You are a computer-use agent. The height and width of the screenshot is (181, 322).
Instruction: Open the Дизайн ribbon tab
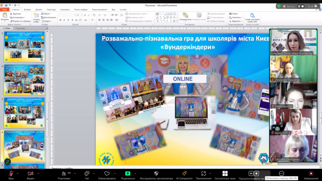(39, 9)
